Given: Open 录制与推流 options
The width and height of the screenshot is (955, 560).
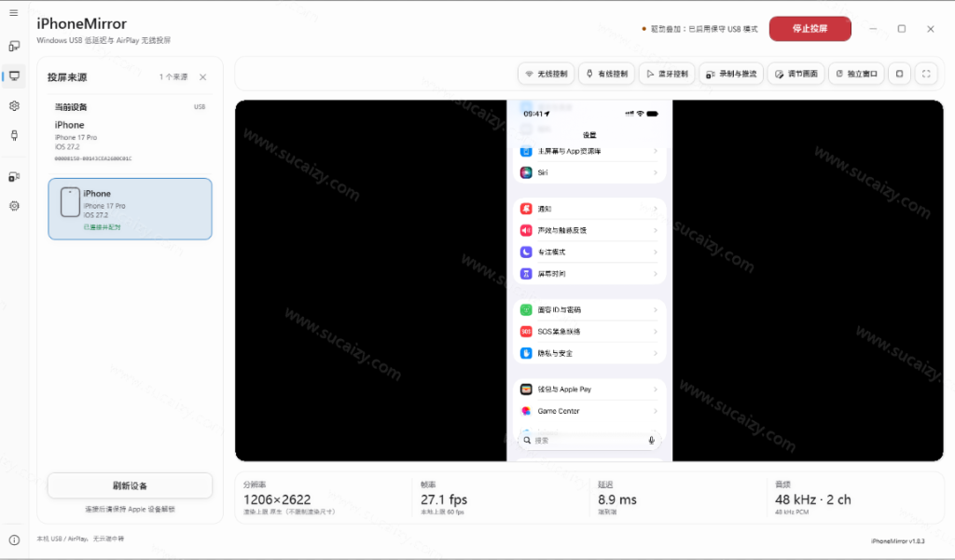Looking at the screenshot, I should 731,74.
